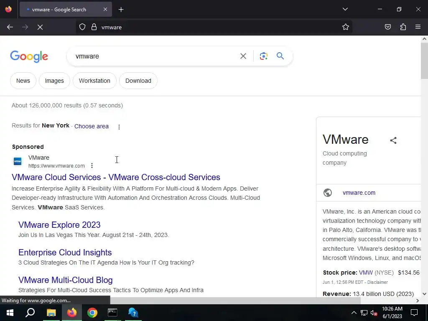Click the Choose area link
This screenshot has height=321, width=428.
click(x=92, y=126)
